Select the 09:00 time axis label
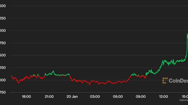Viewport: 188px width, 105px height. [x=141, y=96]
